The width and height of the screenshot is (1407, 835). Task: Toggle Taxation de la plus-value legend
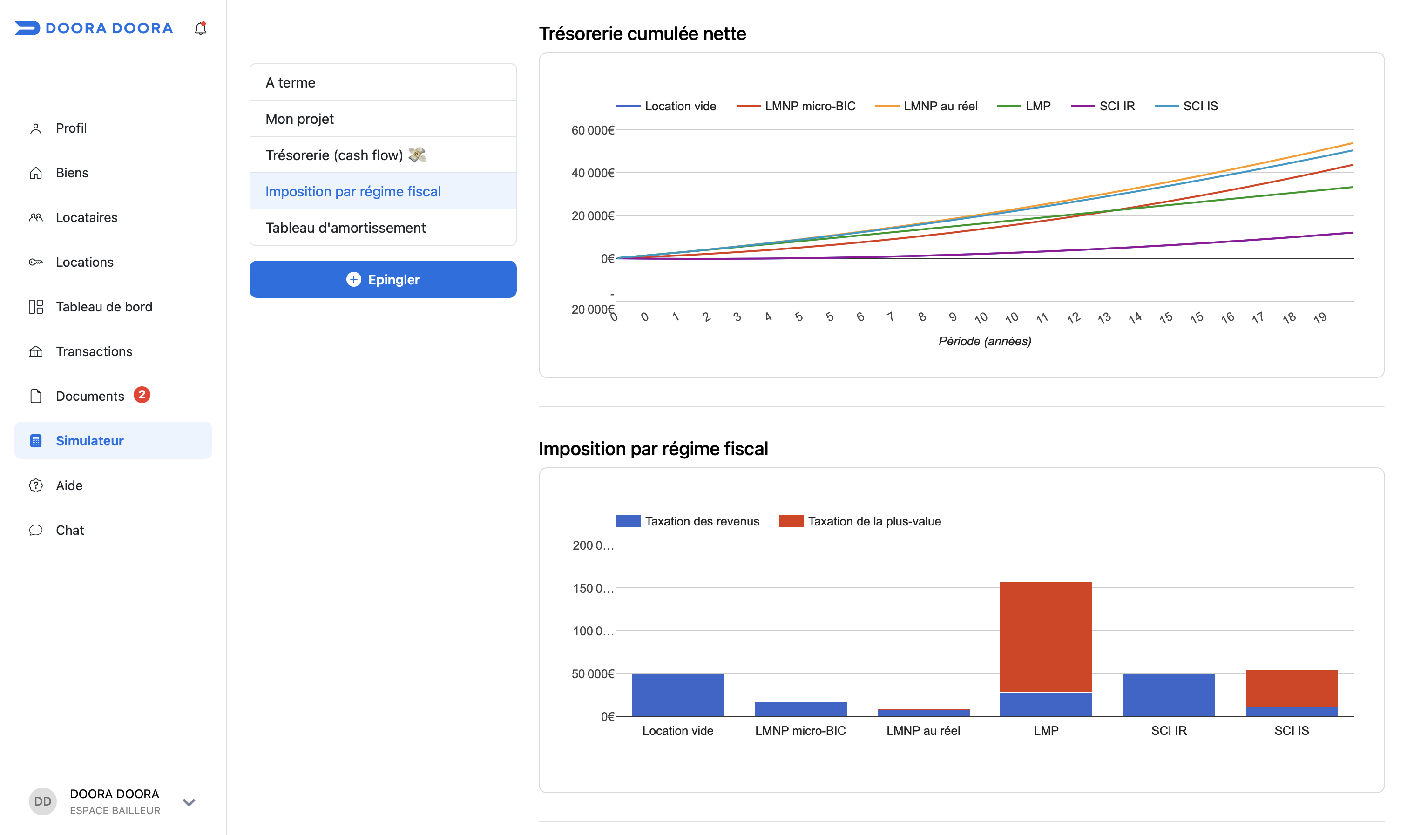pyautogui.click(x=860, y=521)
